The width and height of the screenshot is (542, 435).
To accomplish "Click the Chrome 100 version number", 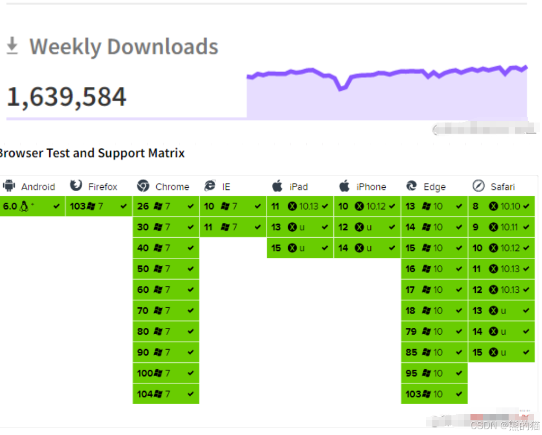I will pyautogui.click(x=145, y=373).
